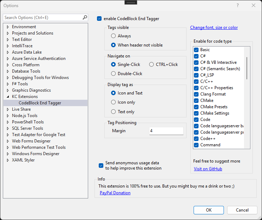Uncheck enable CodeBlock End Tagger
Screen dimensions: 262x220
pos(99,19)
